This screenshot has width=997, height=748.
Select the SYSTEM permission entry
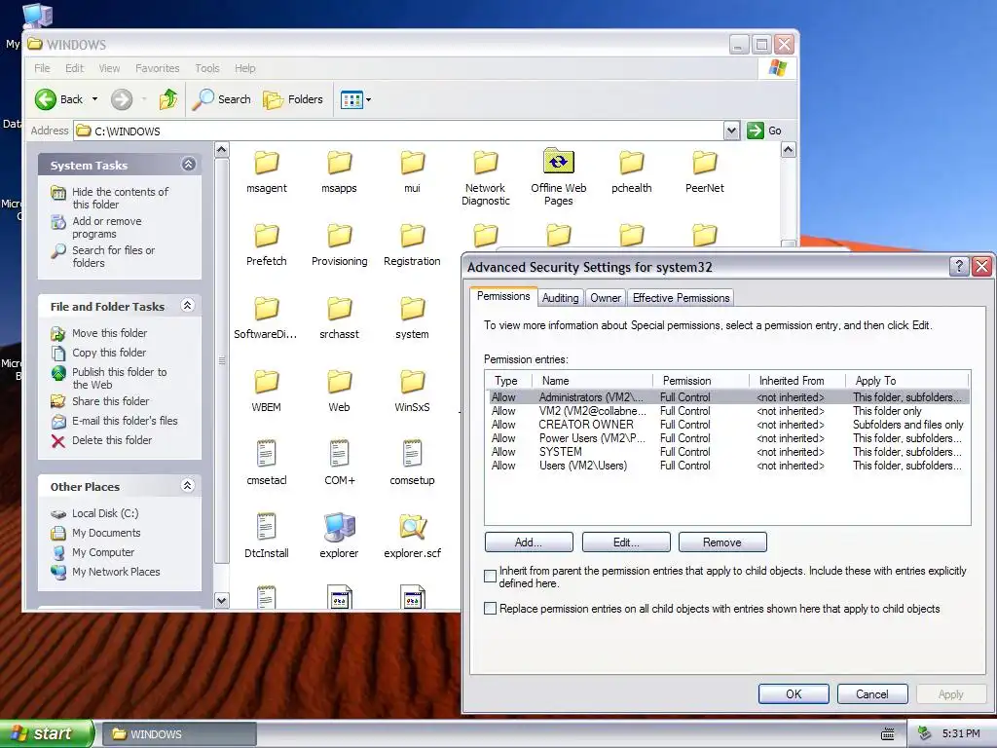pos(727,452)
